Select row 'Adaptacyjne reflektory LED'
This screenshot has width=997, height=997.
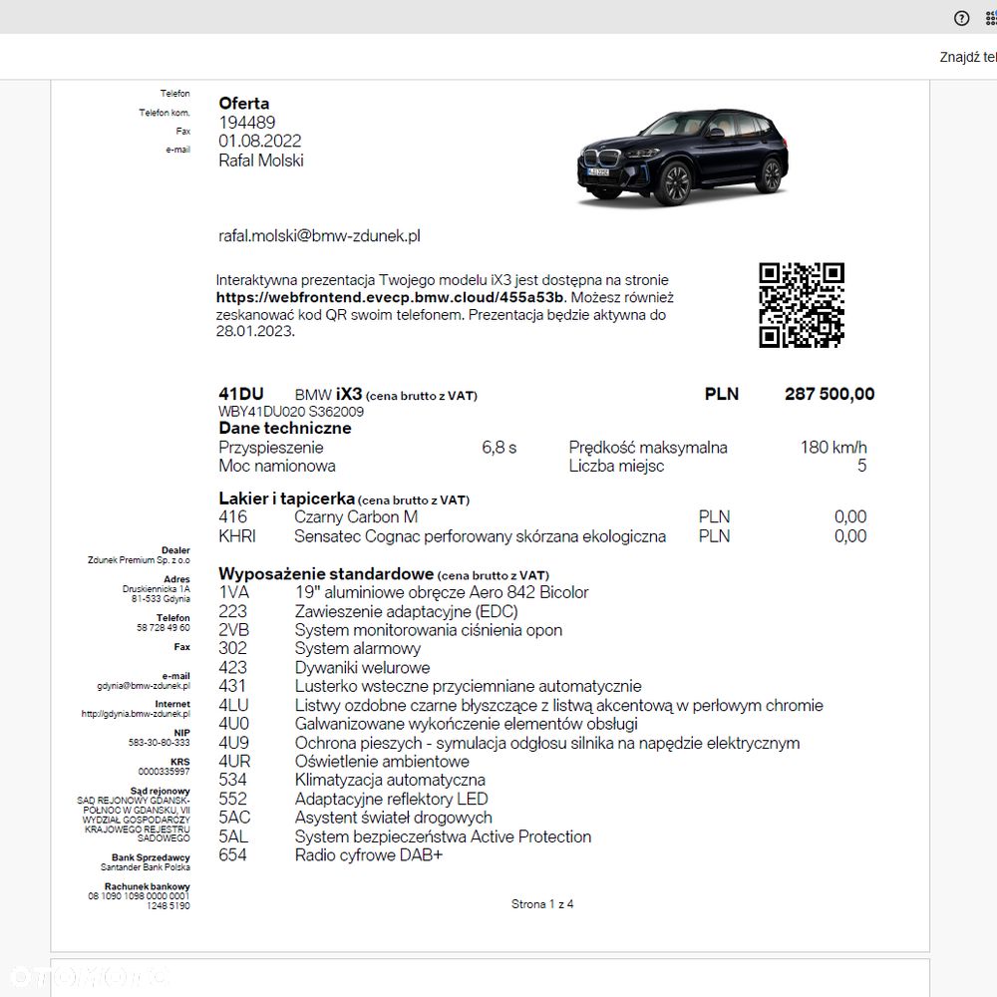tap(392, 800)
